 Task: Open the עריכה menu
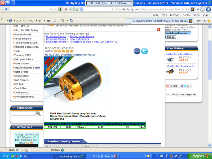(x=196, y=15)
